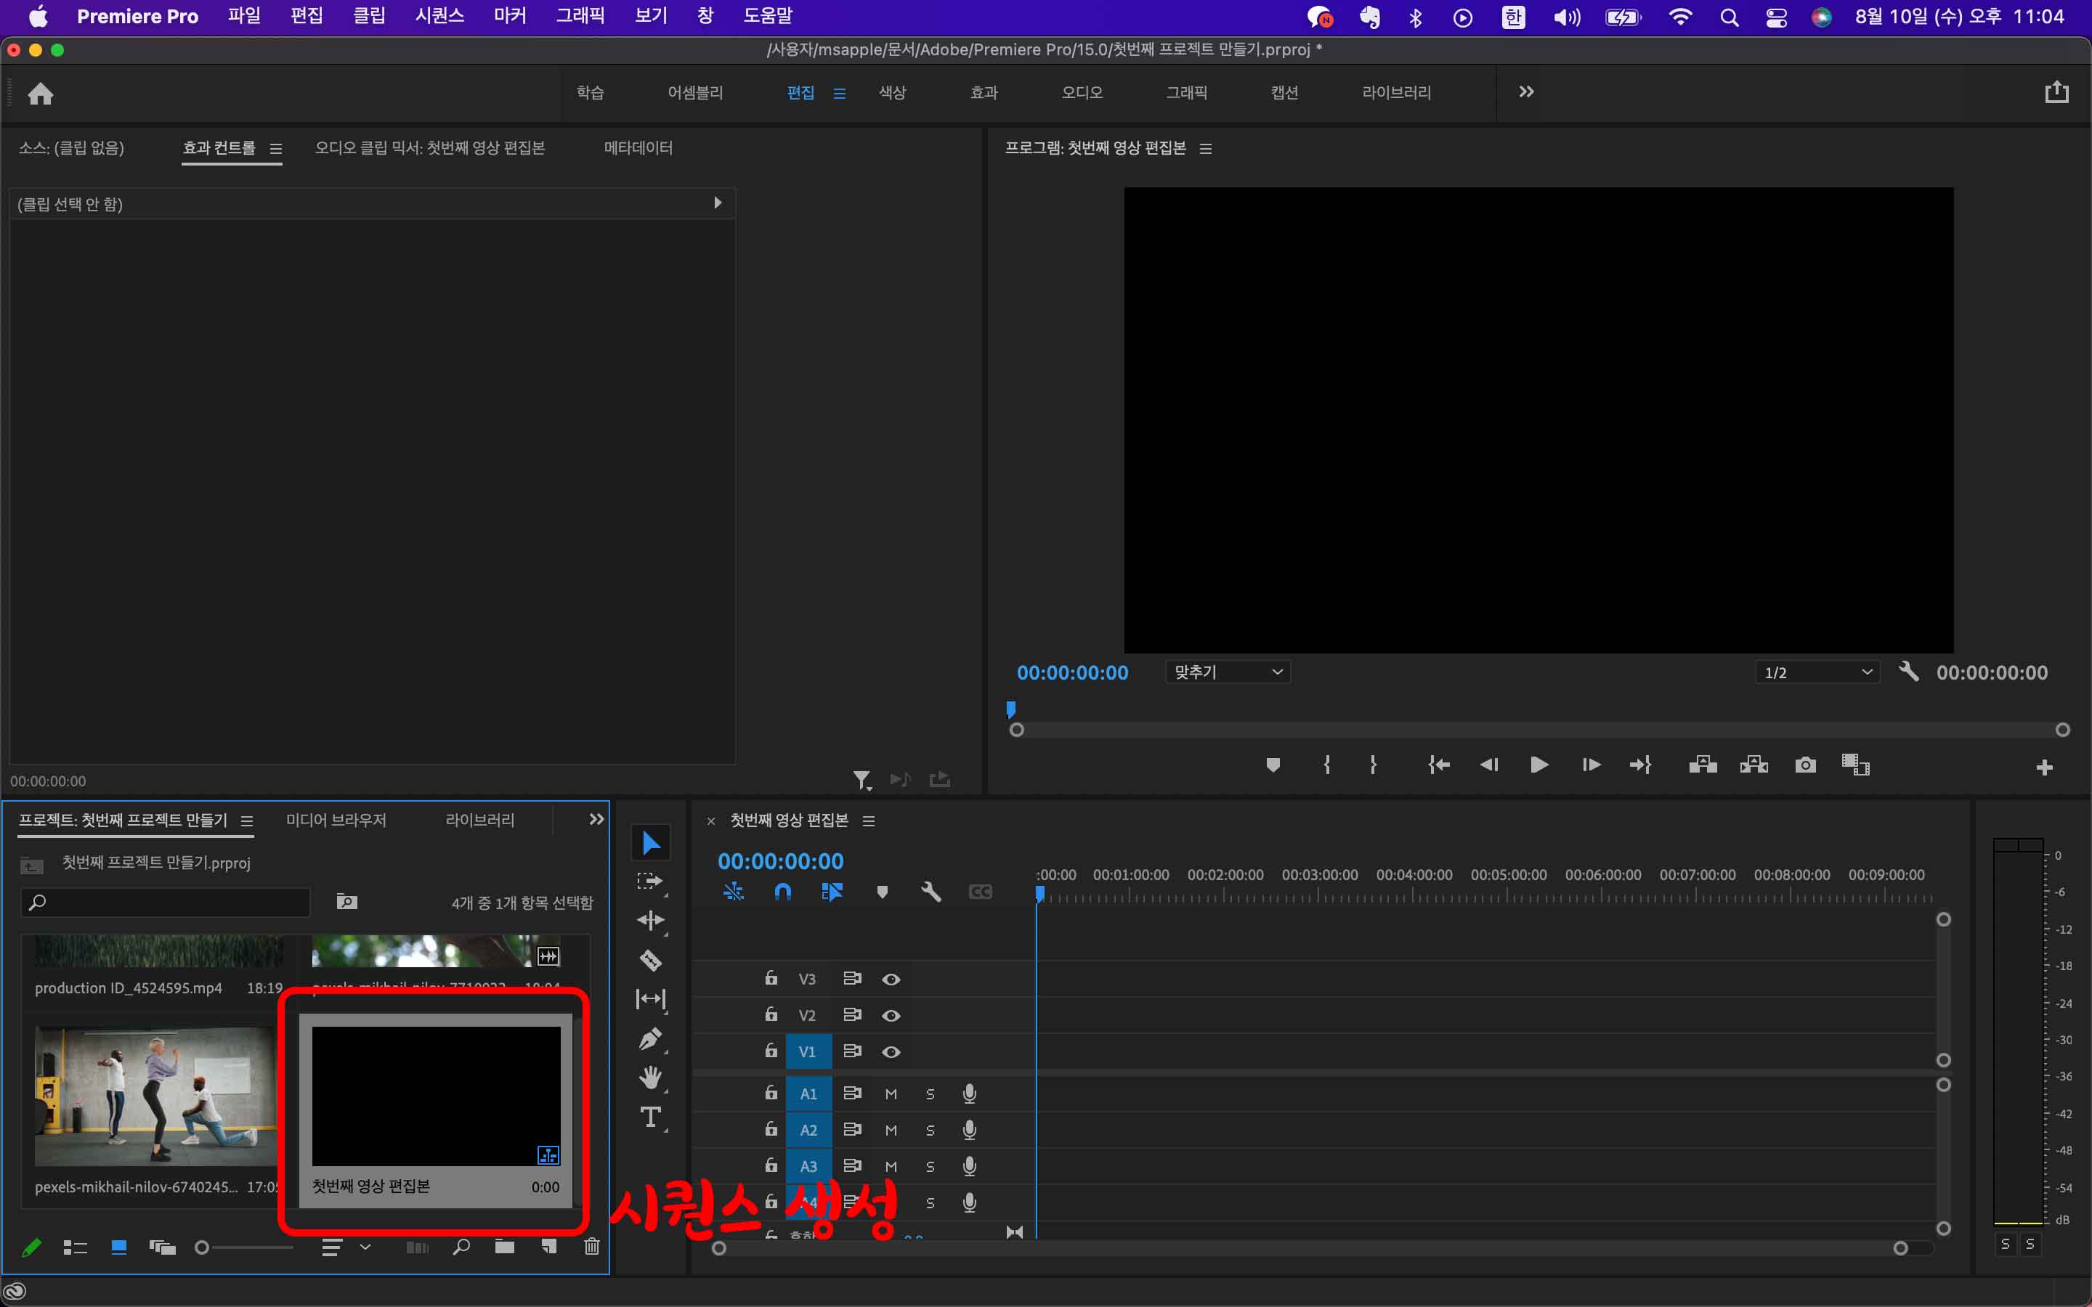Open the 시퀀스 menu
Image resolution: width=2092 pixels, height=1307 pixels.
point(439,17)
